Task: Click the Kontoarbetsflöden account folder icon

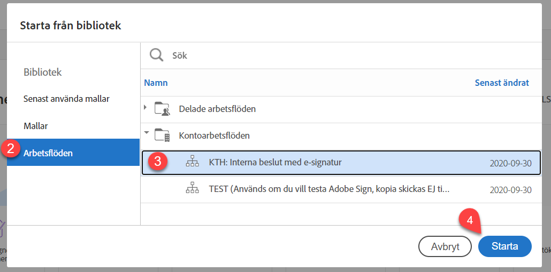Action: [162, 135]
